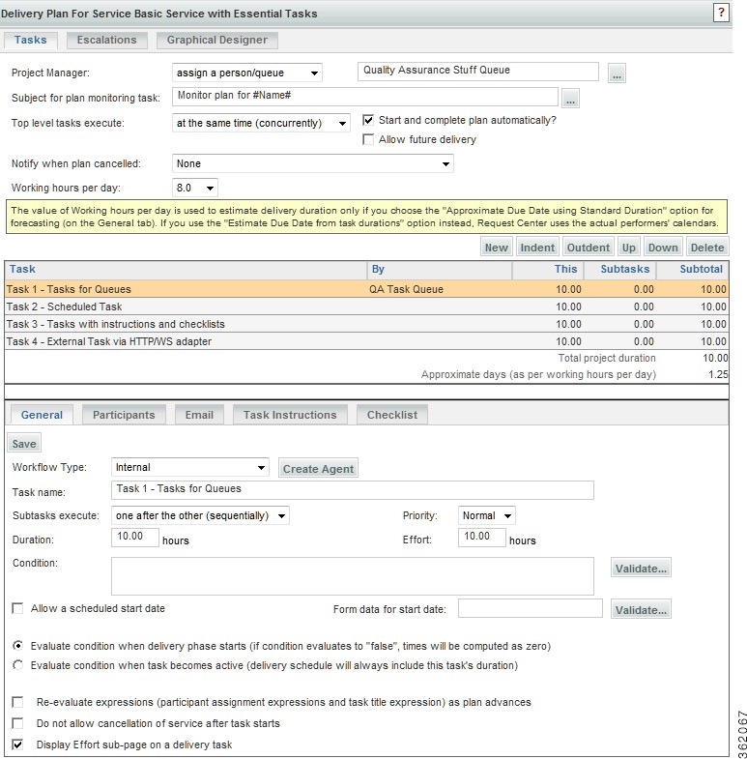The width and height of the screenshot is (747, 759).
Task: Enable Do not allow cancellation checkbox
Action: point(17,723)
